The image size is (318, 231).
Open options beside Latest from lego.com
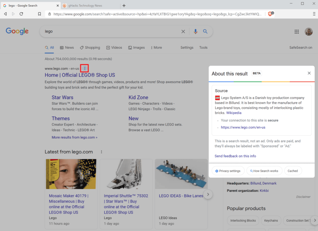pos(101,152)
